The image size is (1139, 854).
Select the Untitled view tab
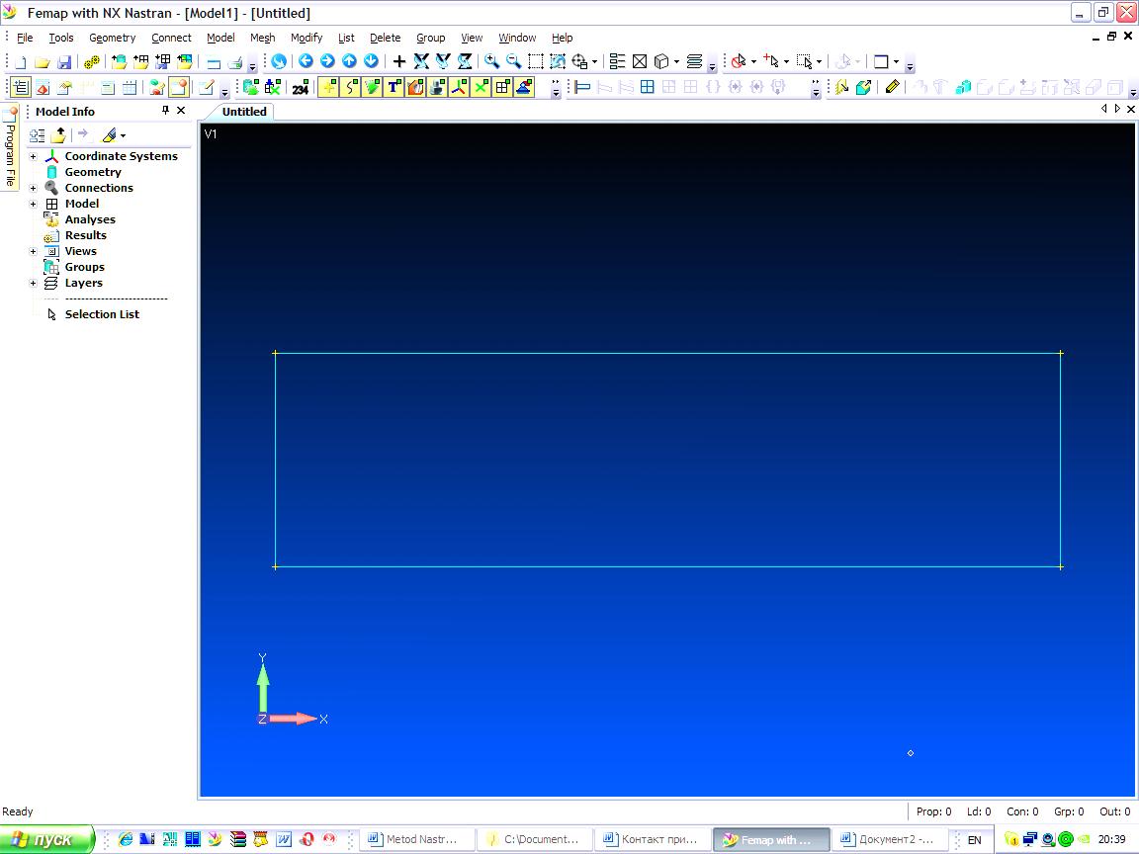[x=244, y=112]
